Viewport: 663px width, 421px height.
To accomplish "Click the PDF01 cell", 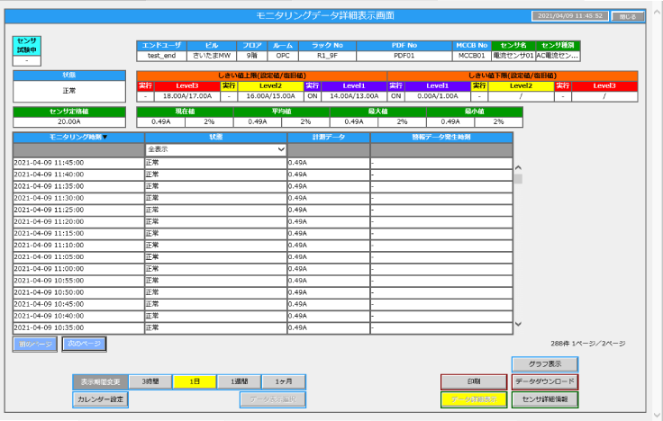I will 404,56.
